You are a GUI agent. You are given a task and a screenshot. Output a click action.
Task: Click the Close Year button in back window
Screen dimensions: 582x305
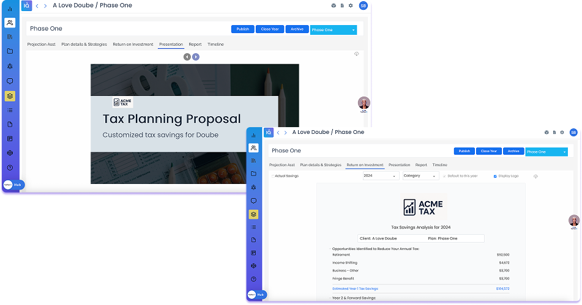tap(269, 29)
